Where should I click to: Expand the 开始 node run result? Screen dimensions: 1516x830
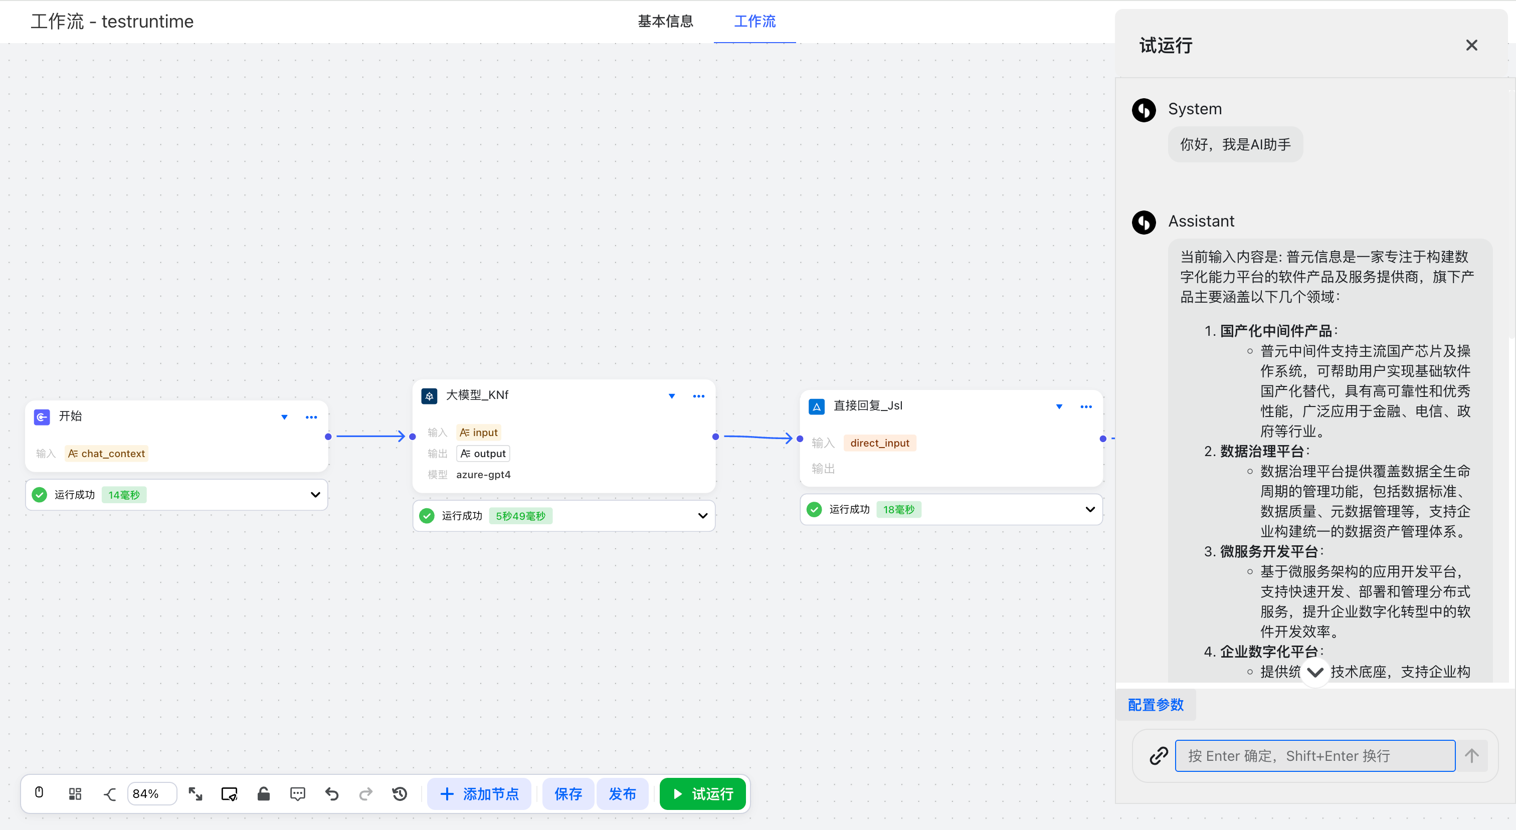coord(315,495)
